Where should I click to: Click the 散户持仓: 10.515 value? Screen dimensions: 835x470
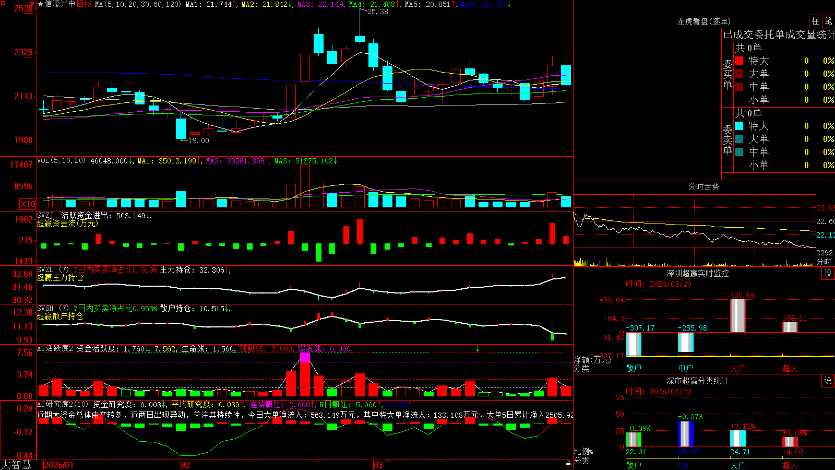192,309
